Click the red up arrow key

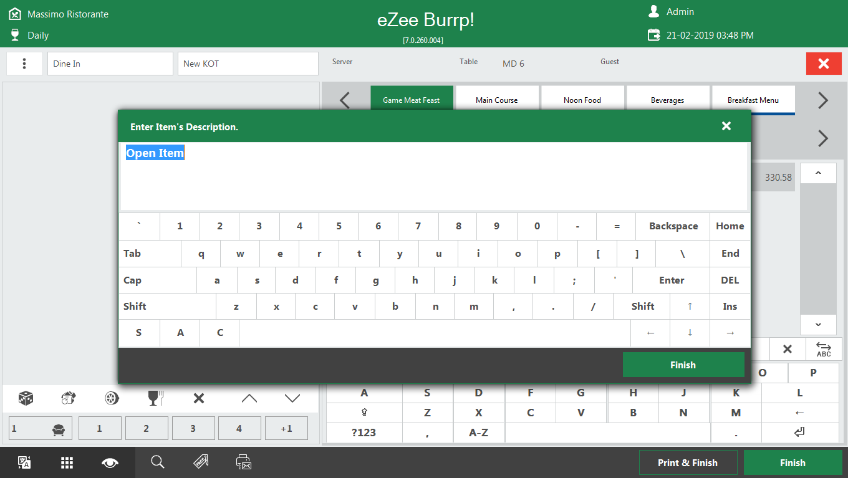690,307
